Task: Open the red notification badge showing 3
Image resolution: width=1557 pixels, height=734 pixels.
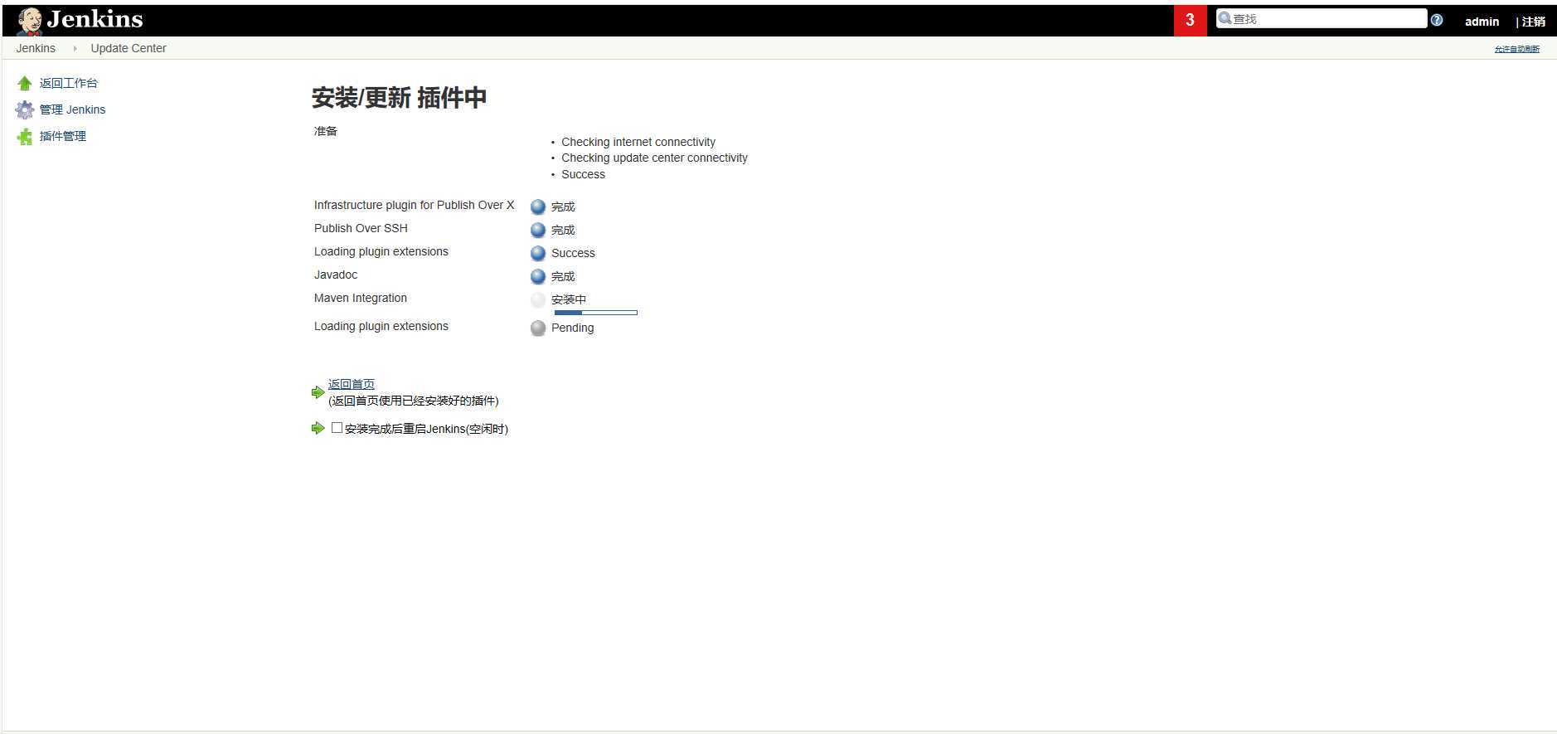Action: coord(1190,20)
